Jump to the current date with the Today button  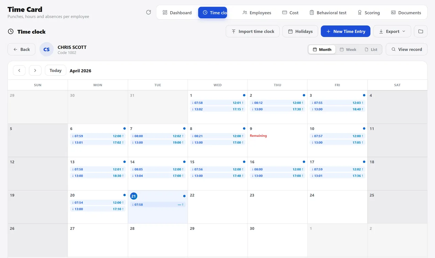click(x=55, y=70)
